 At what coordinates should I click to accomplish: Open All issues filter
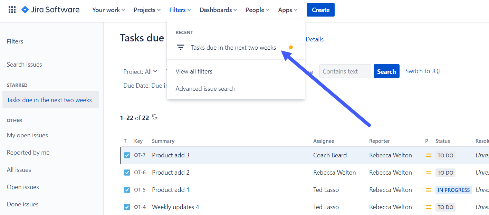click(19, 170)
